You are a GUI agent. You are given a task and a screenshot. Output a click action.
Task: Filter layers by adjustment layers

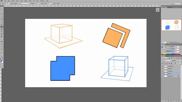(x=172, y=58)
